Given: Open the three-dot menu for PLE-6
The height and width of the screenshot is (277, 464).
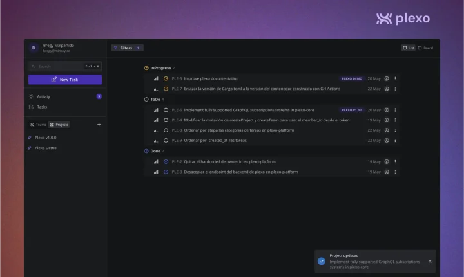Looking at the screenshot, I should [x=395, y=110].
